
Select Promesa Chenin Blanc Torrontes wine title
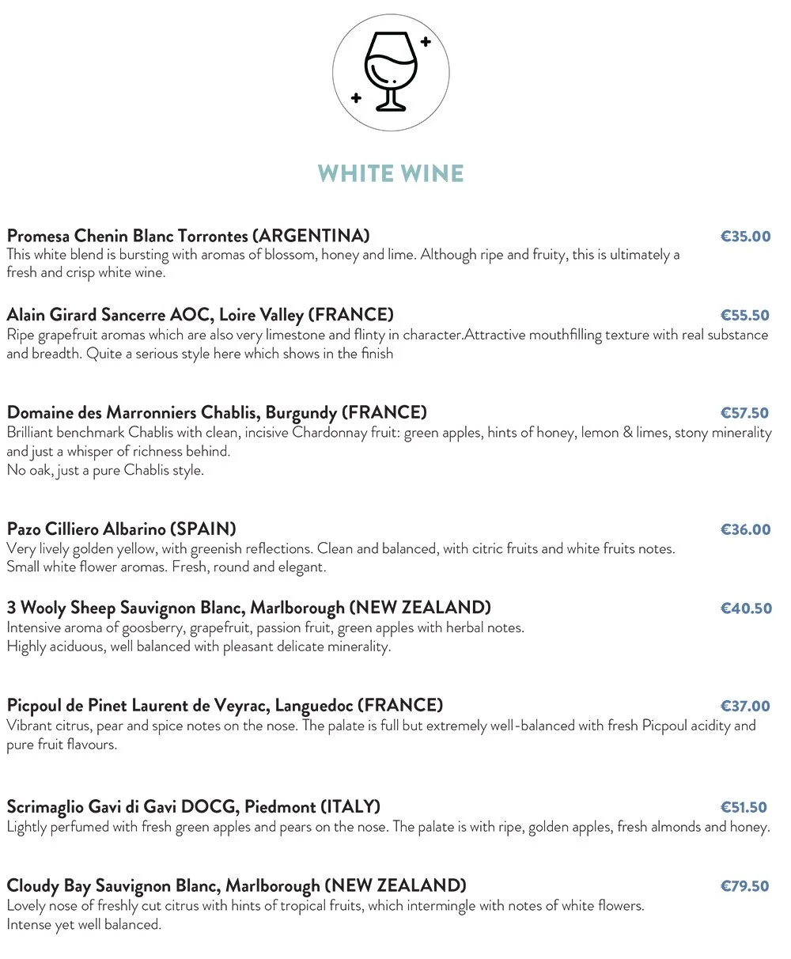click(x=188, y=236)
